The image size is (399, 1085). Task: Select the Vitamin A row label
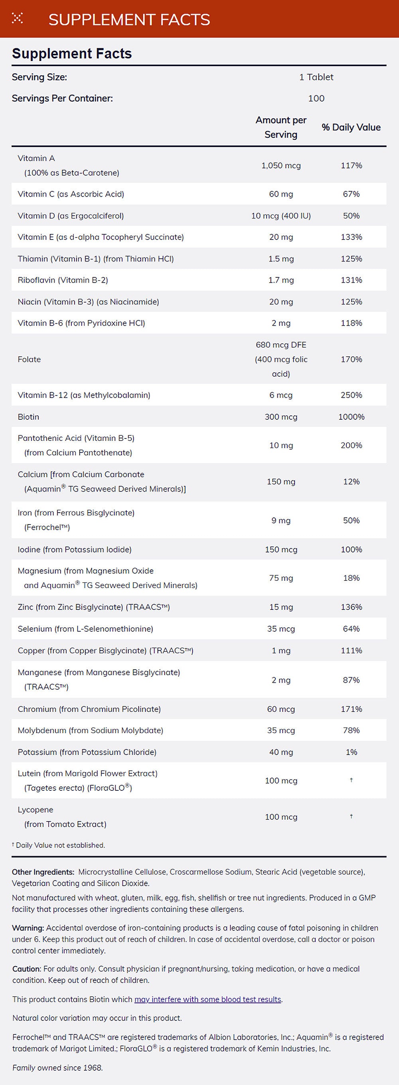tap(36, 158)
